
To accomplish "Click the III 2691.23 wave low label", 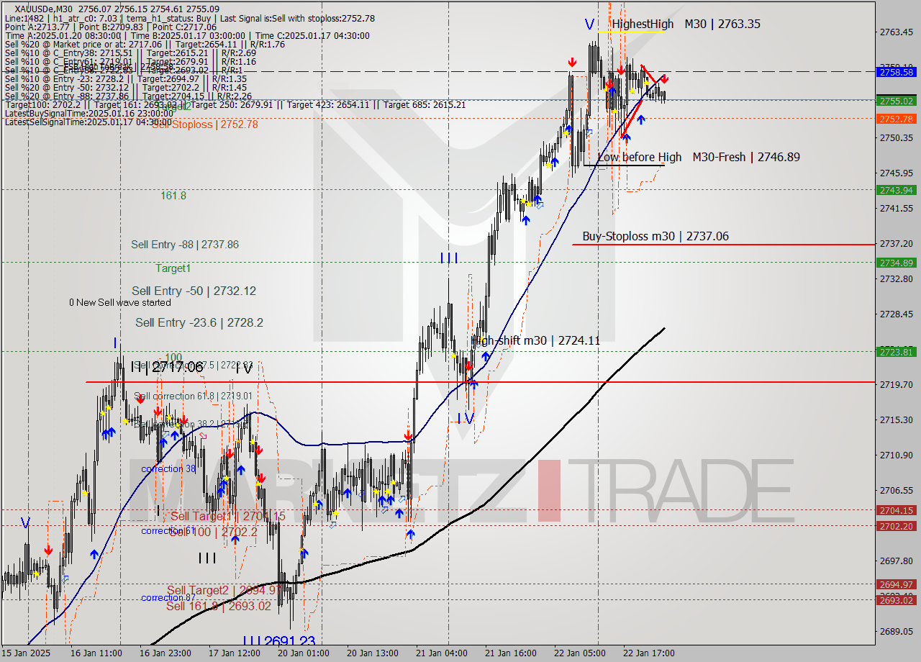I will 279,641.
